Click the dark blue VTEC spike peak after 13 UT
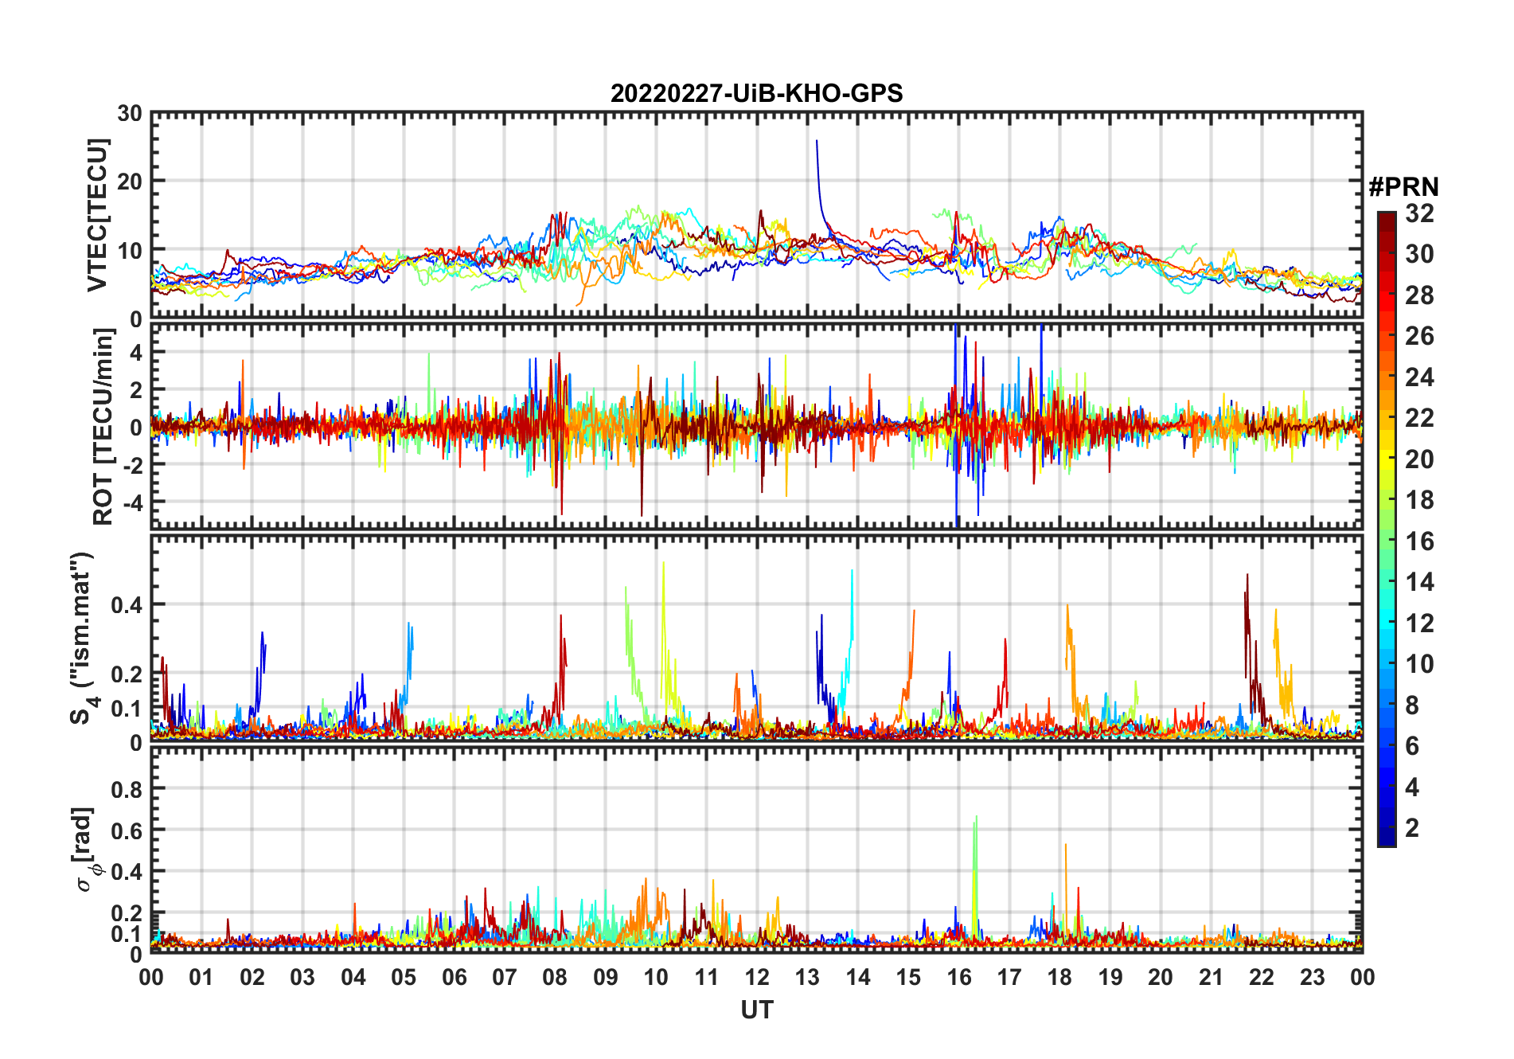1514x1059 pixels. click(817, 142)
